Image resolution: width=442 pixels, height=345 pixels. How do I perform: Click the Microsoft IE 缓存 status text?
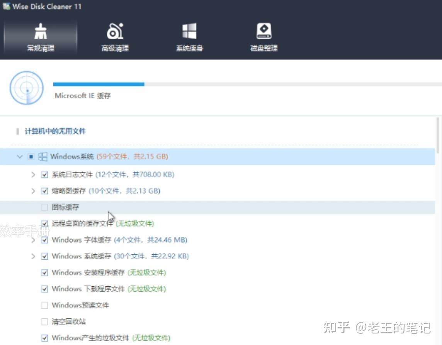[83, 96]
